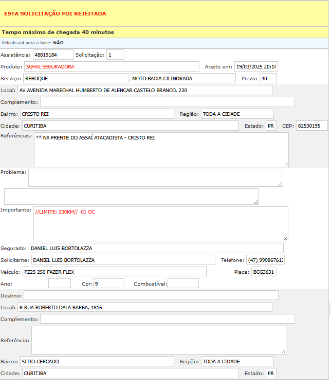Viewport: 331px width, 388px height.
Task: Click the empty Destino field
Action: point(151,295)
